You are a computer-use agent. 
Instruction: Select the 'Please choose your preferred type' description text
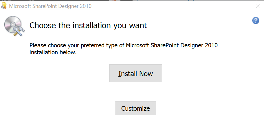(124, 49)
